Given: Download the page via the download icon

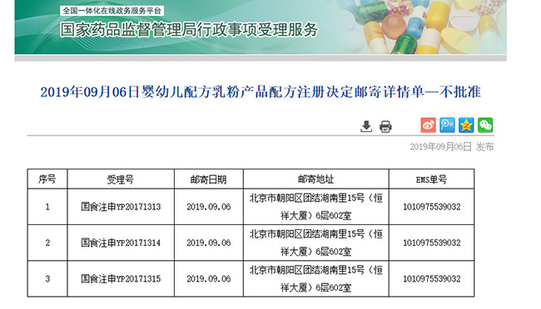Looking at the screenshot, I should (366, 126).
